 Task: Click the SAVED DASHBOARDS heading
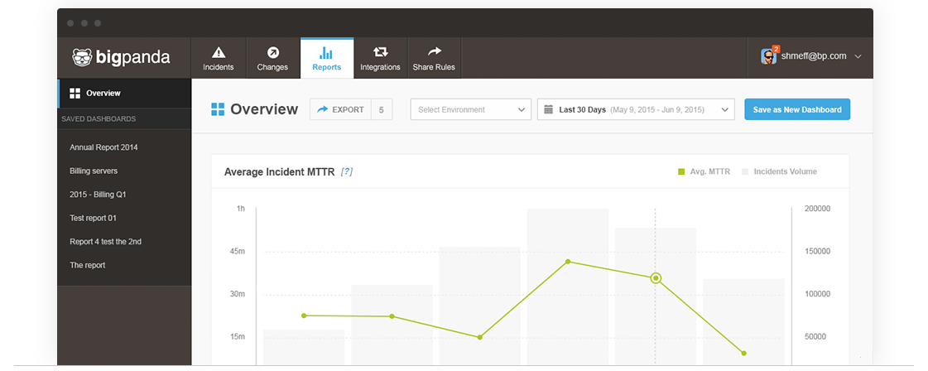tap(99, 119)
